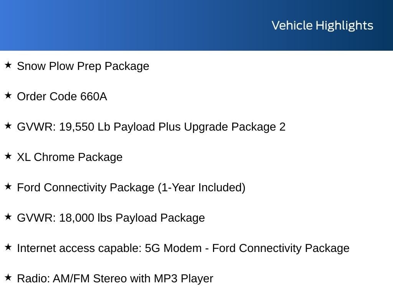Select the star next to GVWR 18,000 lbs
This screenshot has width=393, height=295.
[x=8, y=217]
